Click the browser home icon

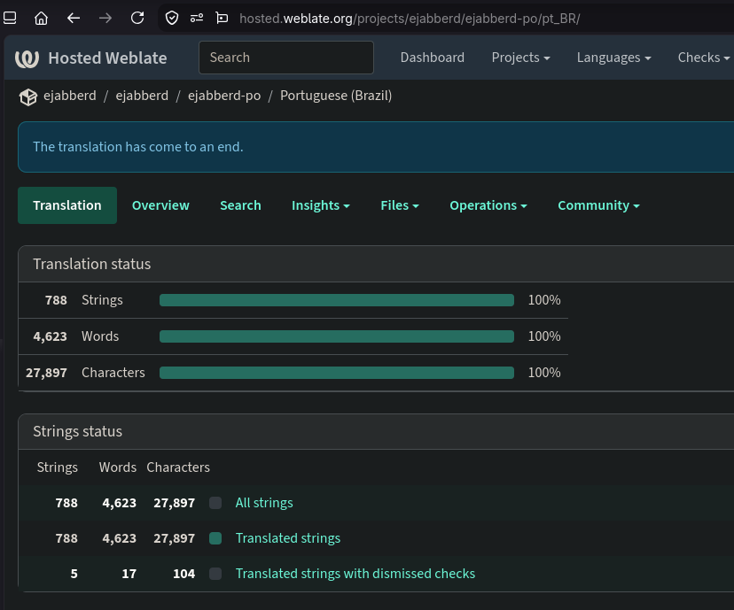point(41,19)
